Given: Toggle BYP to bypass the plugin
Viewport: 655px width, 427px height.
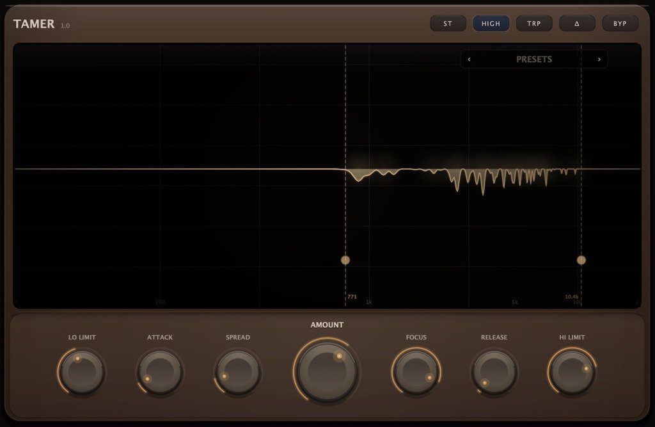Looking at the screenshot, I should click(x=619, y=23).
